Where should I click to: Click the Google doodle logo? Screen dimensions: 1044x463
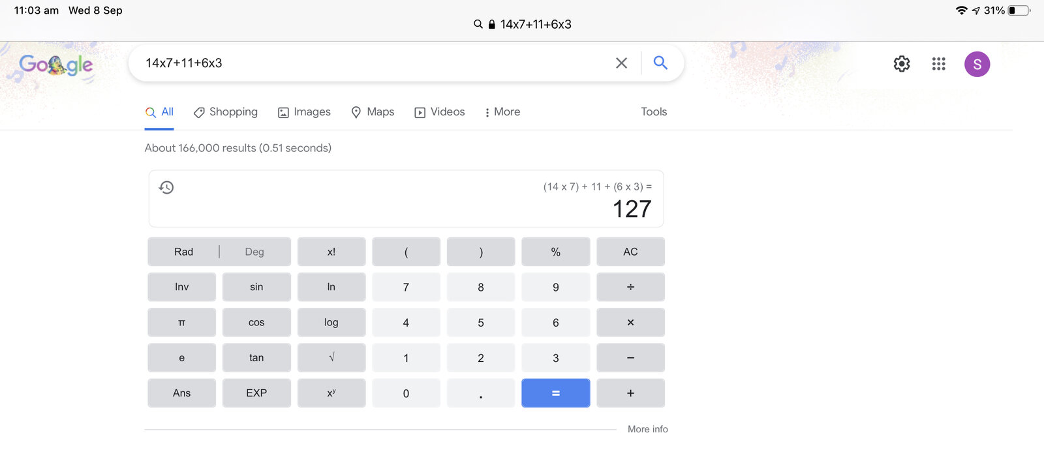[56, 65]
